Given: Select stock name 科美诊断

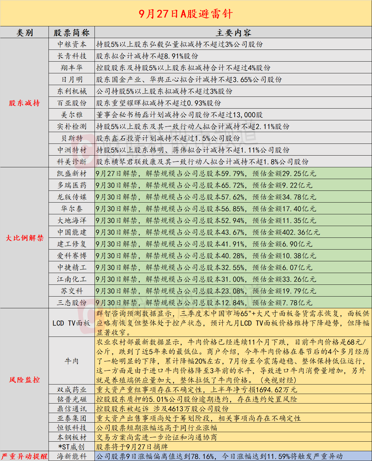Looking at the screenshot, I should click(x=72, y=162).
